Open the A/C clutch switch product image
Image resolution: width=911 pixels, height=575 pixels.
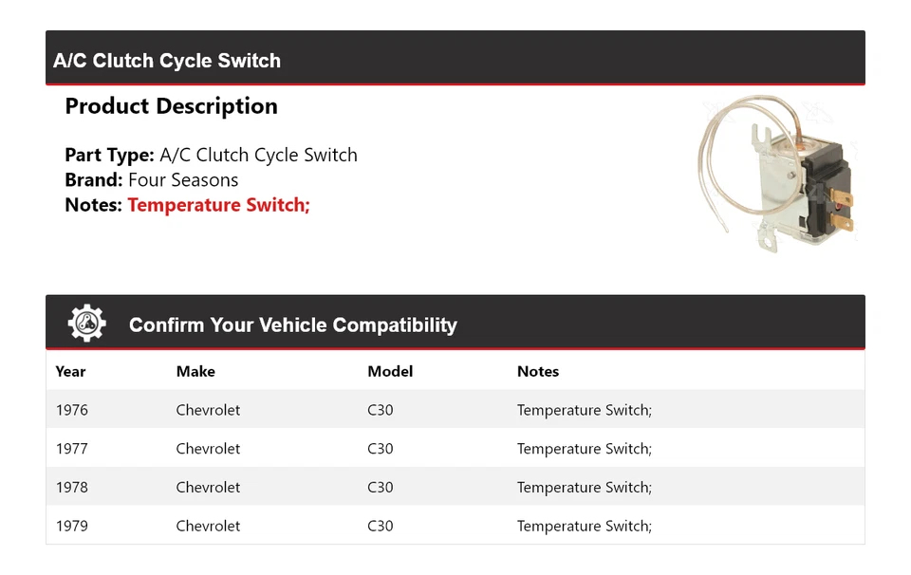tap(777, 176)
